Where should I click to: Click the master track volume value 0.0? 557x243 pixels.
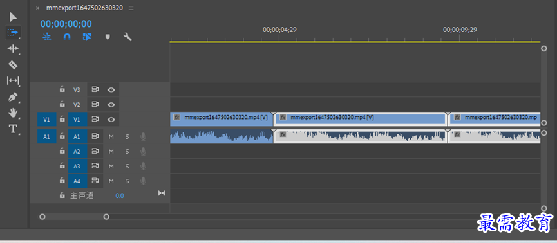tap(120, 195)
